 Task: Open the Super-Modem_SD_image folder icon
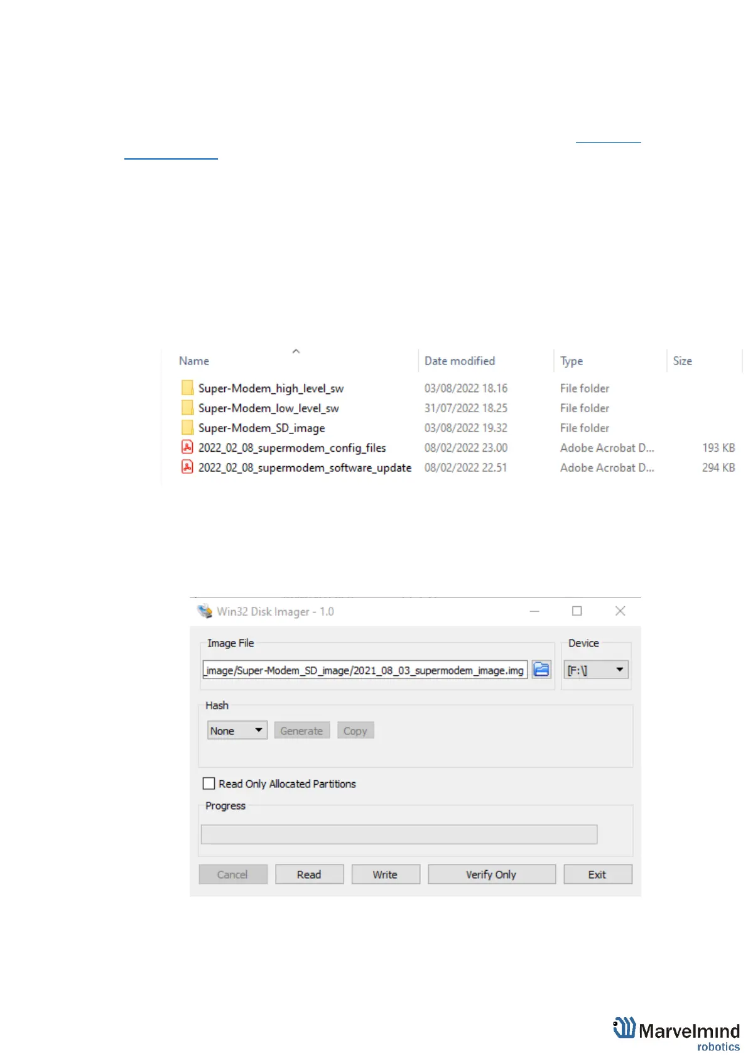click(x=187, y=427)
